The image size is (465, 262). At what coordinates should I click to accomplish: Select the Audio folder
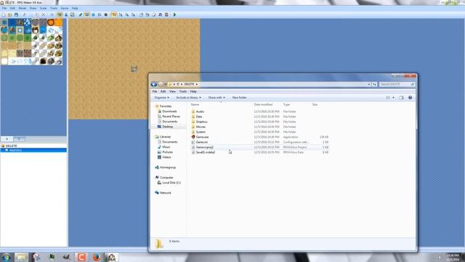tap(200, 111)
